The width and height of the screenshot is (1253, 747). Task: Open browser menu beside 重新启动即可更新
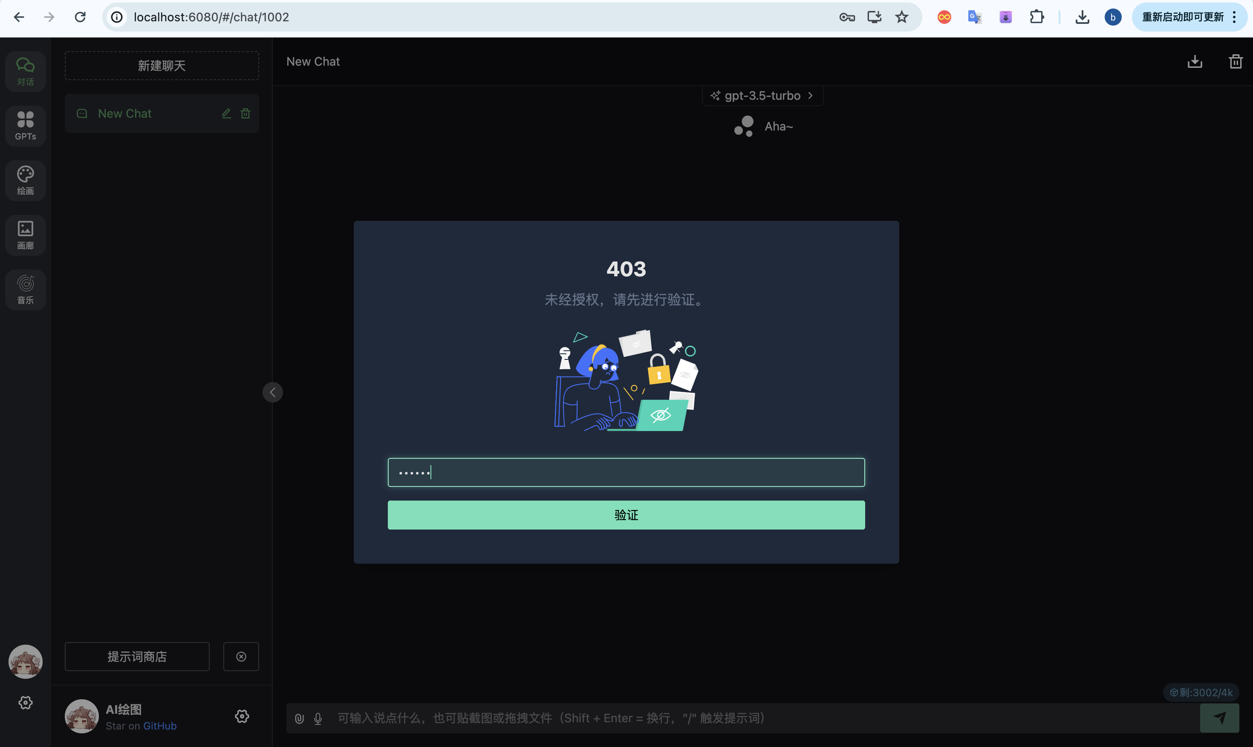pyautogui.click(x=1234, y=17)
